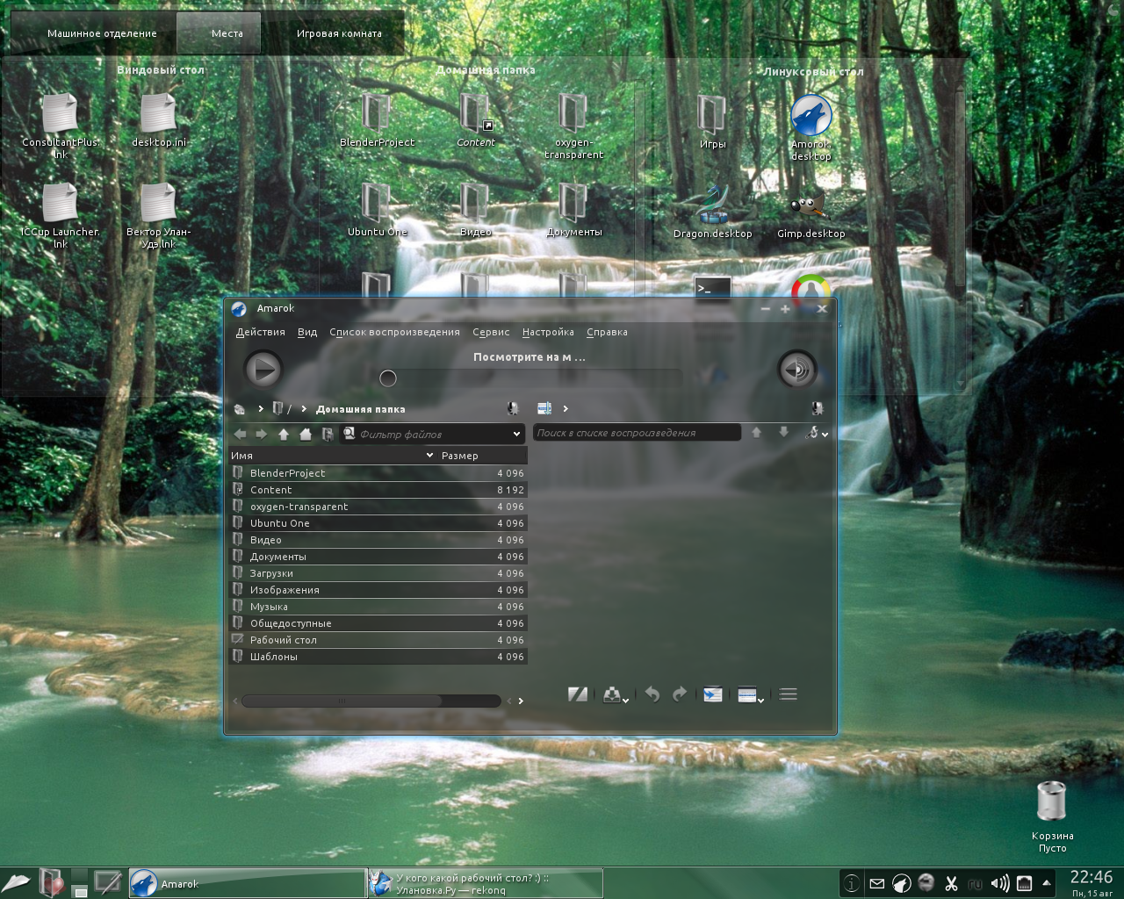Screen dimensions: 1124x899
Task: Go up one folder level in file browser
Action: click(x=283, y=434)
